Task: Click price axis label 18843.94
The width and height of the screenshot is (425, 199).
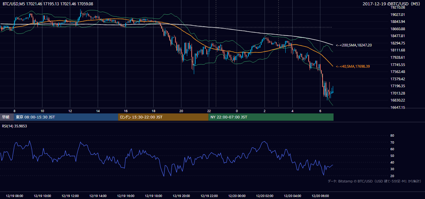Action: click(398, 22)
